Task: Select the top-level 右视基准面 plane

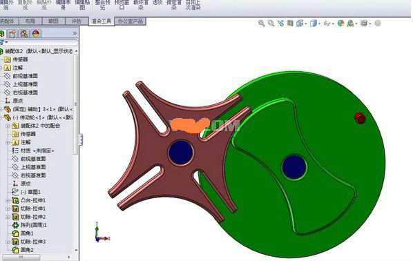Action: point(26,93)
